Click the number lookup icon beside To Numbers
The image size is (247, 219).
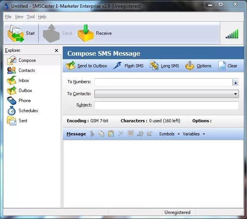pyautogui.click(x=235, y=82)
